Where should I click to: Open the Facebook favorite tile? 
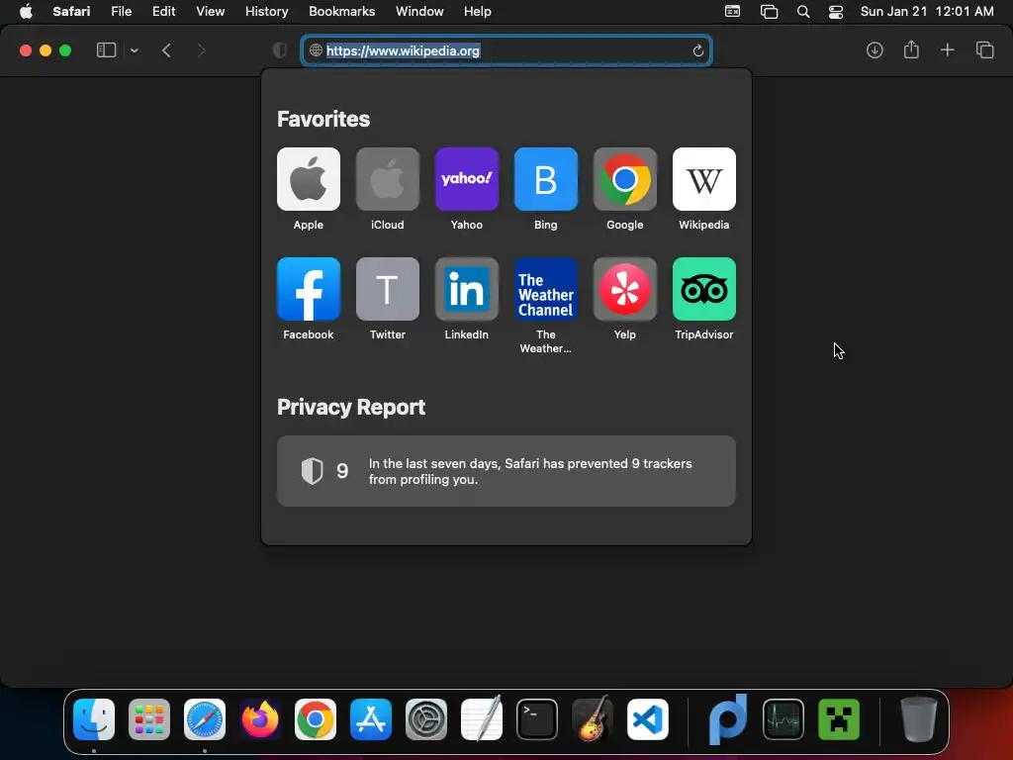(x=309, y=289)
